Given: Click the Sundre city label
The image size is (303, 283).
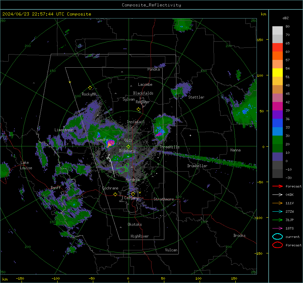Looking at the screenshot, I should 102,139.
